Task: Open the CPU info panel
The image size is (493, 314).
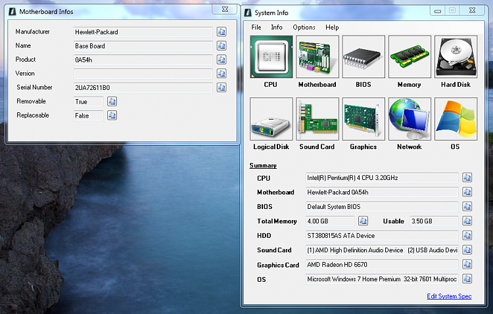Action: 271,57
